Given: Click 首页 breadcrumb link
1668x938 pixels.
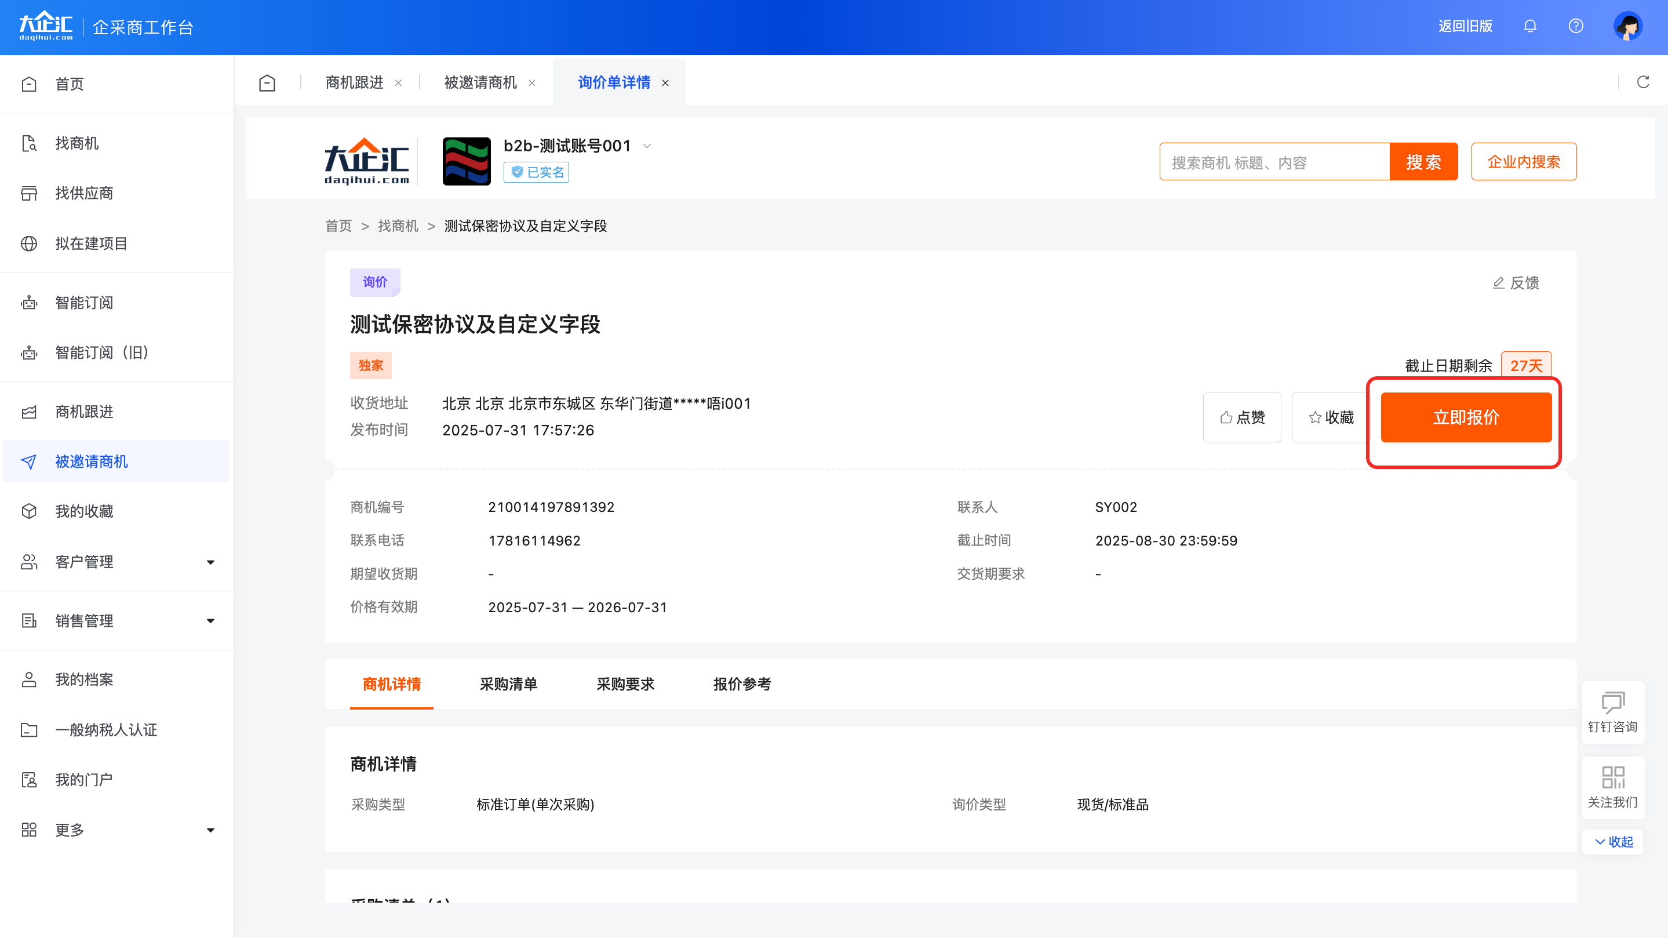Looking at the screenshot, I should click(338, 226).
